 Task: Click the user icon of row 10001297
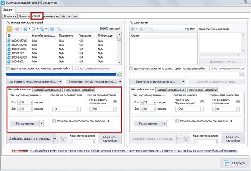coord(9,53)
